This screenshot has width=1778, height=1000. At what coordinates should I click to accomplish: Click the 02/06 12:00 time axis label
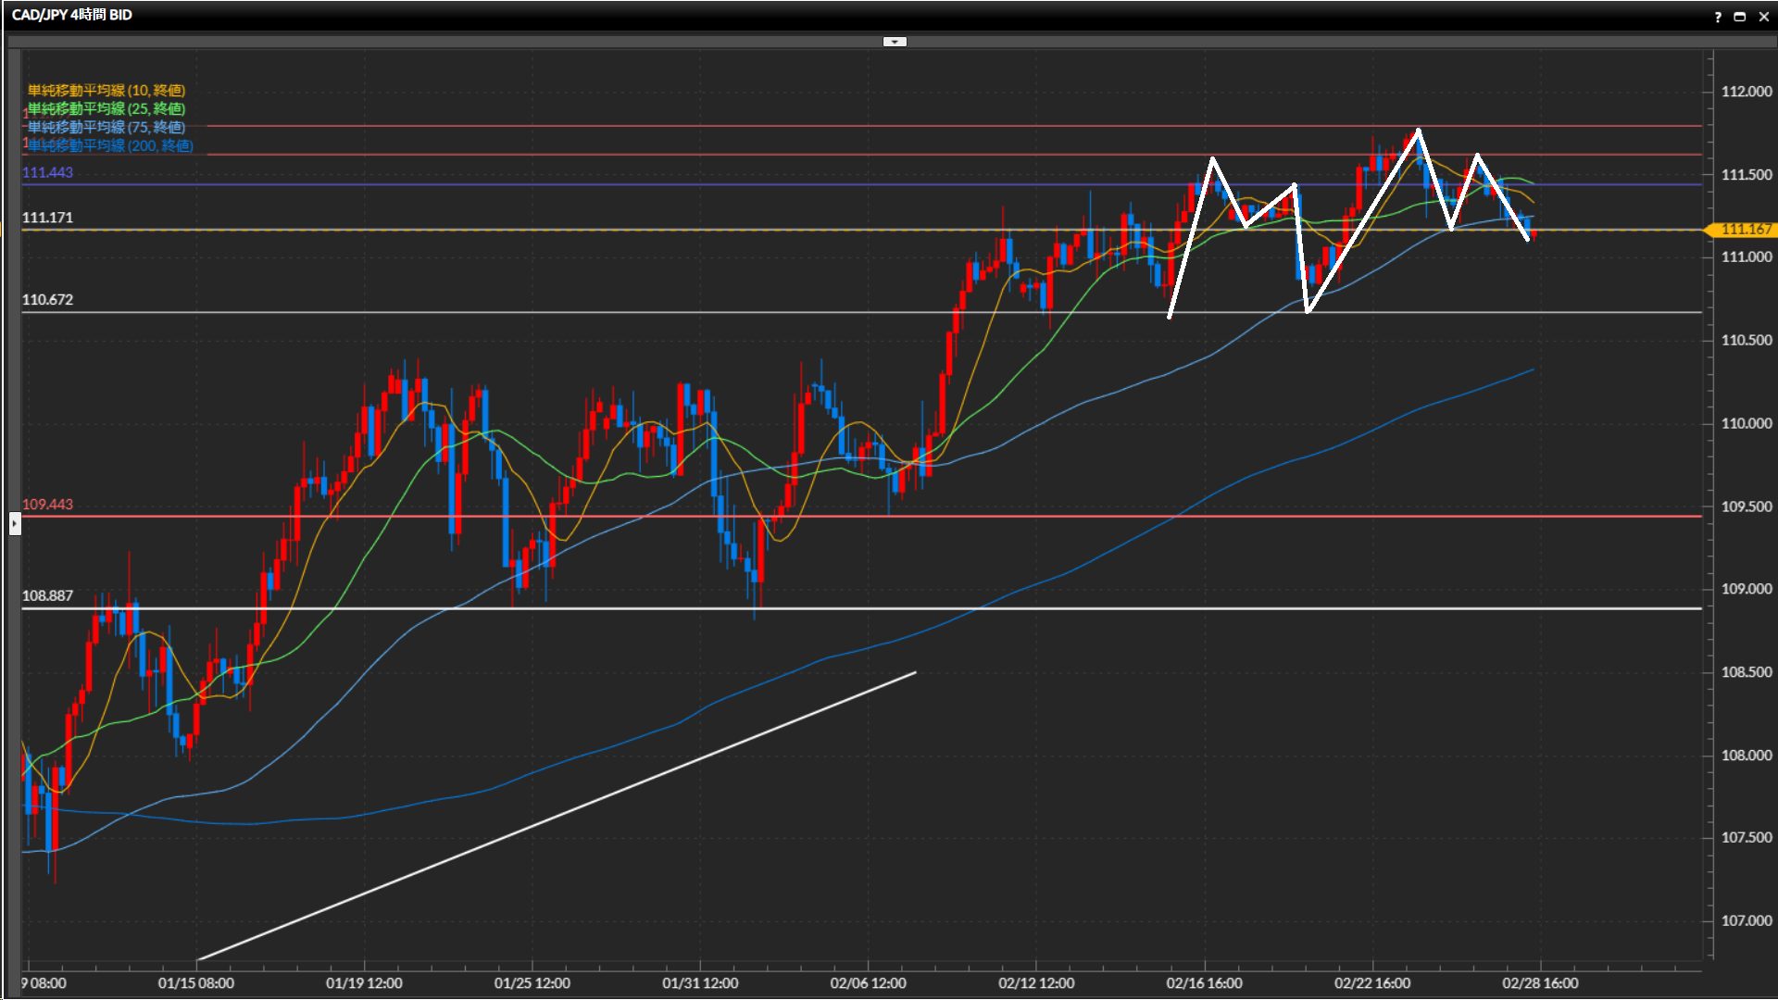click(868, 982)
